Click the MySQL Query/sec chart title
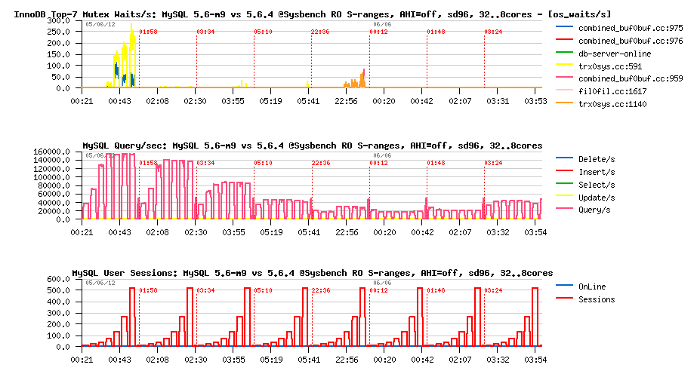The width and height of the screenshot is (697, 380). [x=313, y=146]
